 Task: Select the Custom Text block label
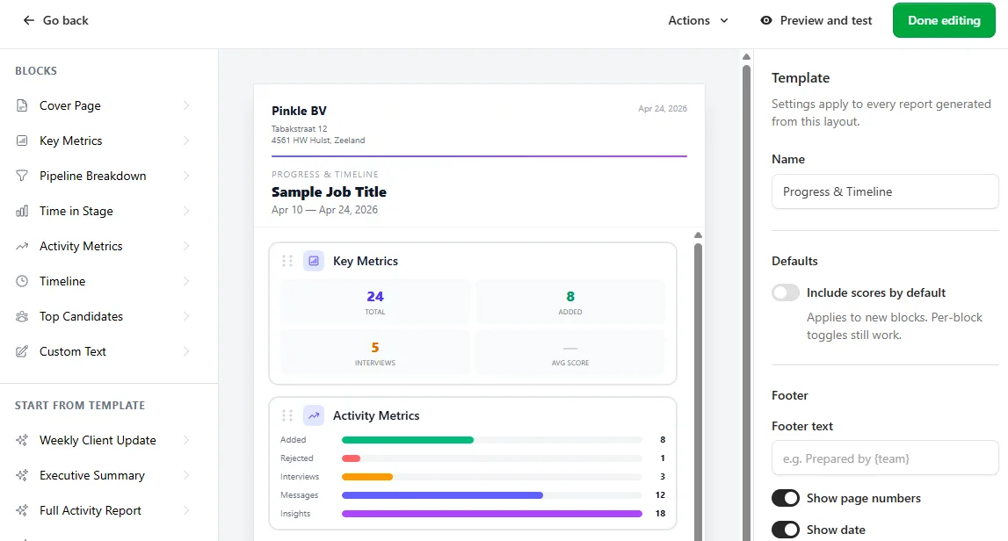click(x=73, y=351)
